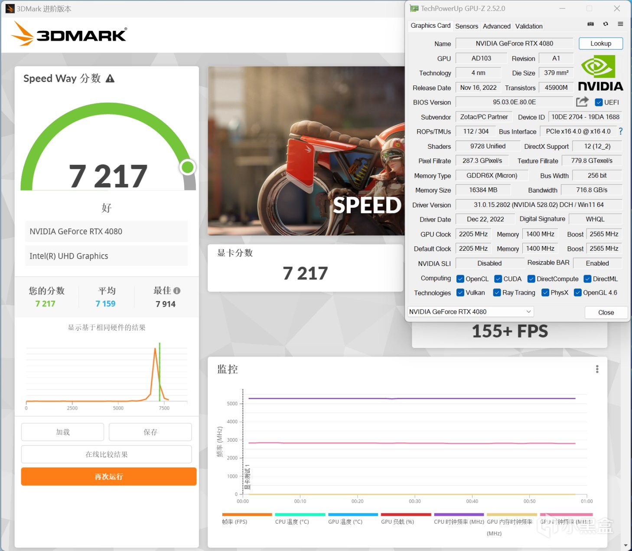This screenshot has width=632, height=551.
Task: Toggle the Ray Tracing checkbox
Action: 497,293
